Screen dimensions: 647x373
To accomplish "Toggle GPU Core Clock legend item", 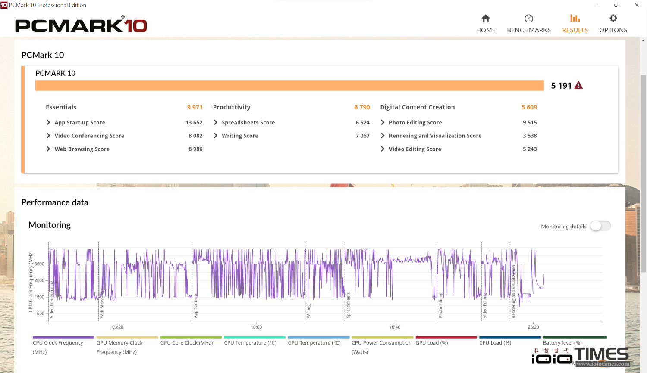I will click(x=191, y=342).
